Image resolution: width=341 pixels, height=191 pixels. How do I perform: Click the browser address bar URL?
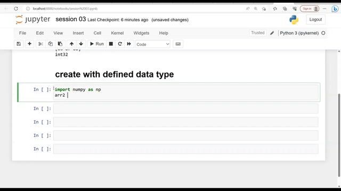[x=65, y=8]
